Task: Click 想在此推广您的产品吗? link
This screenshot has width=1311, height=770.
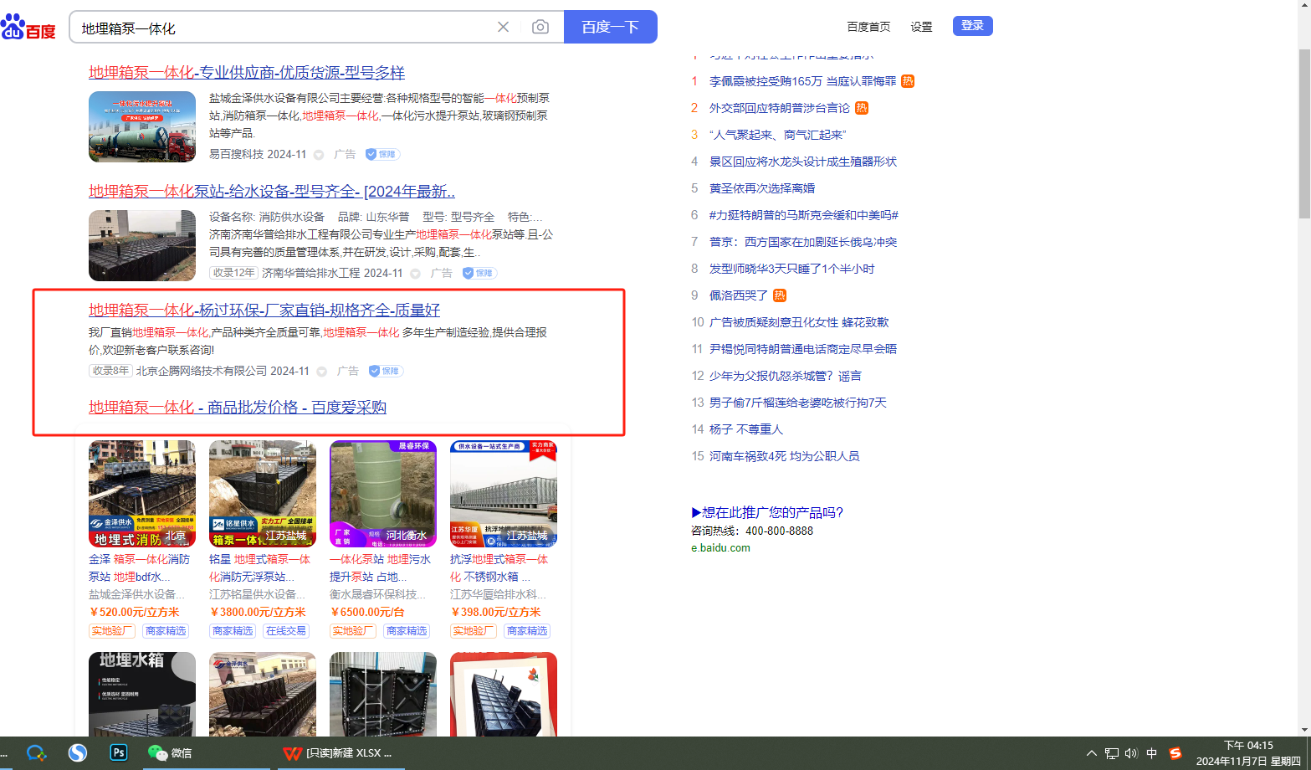Action: point(773,512)
